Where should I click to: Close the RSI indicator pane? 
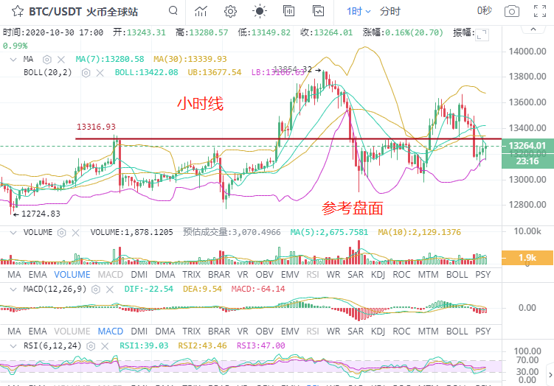pos(105,346)
